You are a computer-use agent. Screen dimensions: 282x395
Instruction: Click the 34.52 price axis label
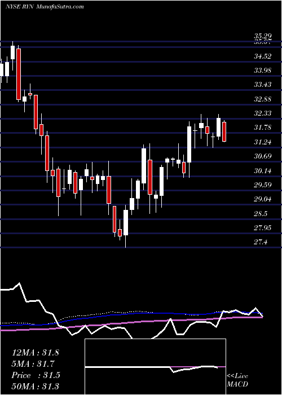click(263, 56)
